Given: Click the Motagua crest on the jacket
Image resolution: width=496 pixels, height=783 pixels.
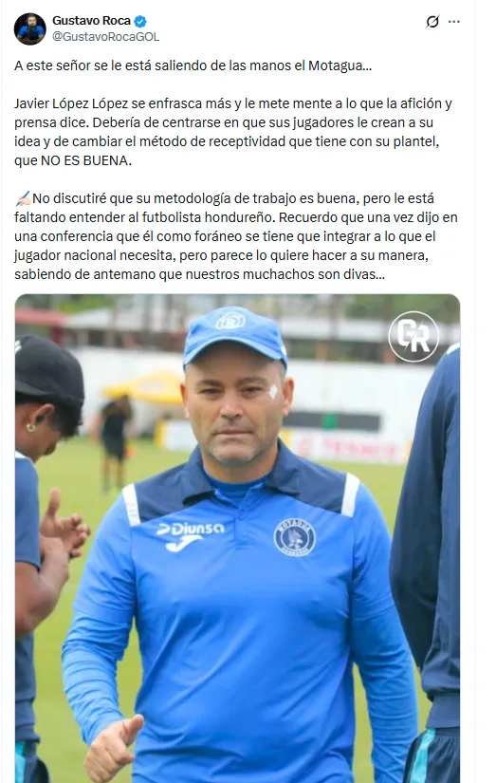Looking at the screenshot, I should 294,537.
